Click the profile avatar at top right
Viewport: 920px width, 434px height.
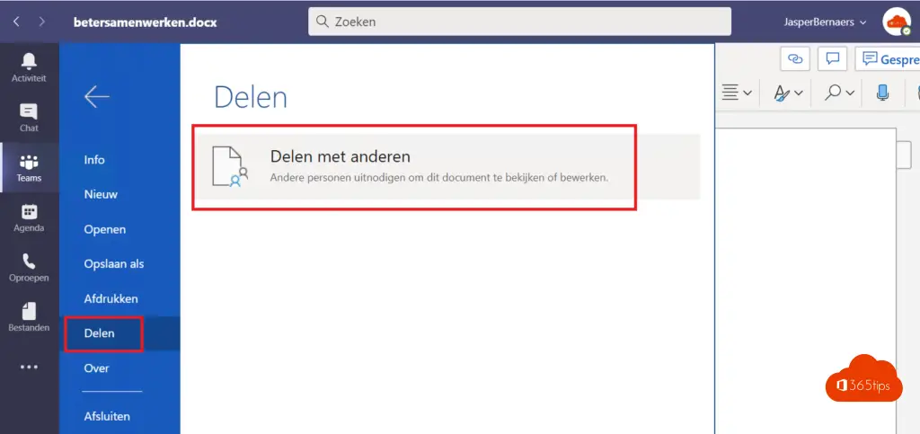click(896, 22)
